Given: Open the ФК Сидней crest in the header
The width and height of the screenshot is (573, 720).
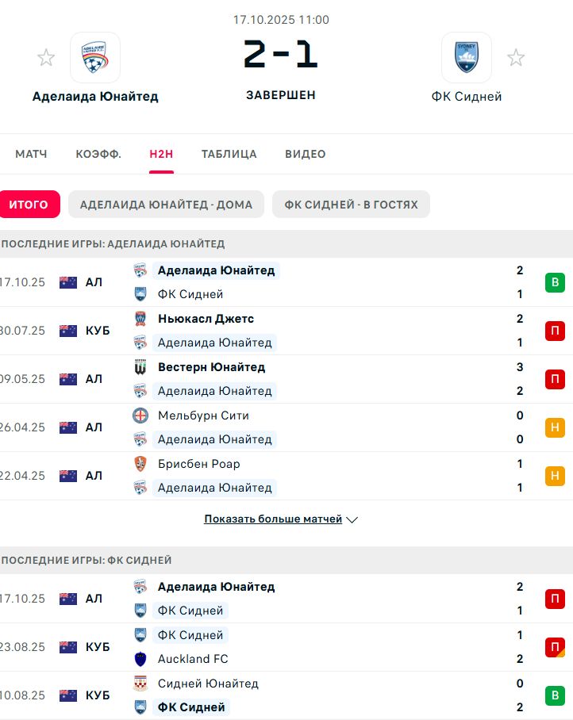Looking at the screenshot, I should [467, 57].
